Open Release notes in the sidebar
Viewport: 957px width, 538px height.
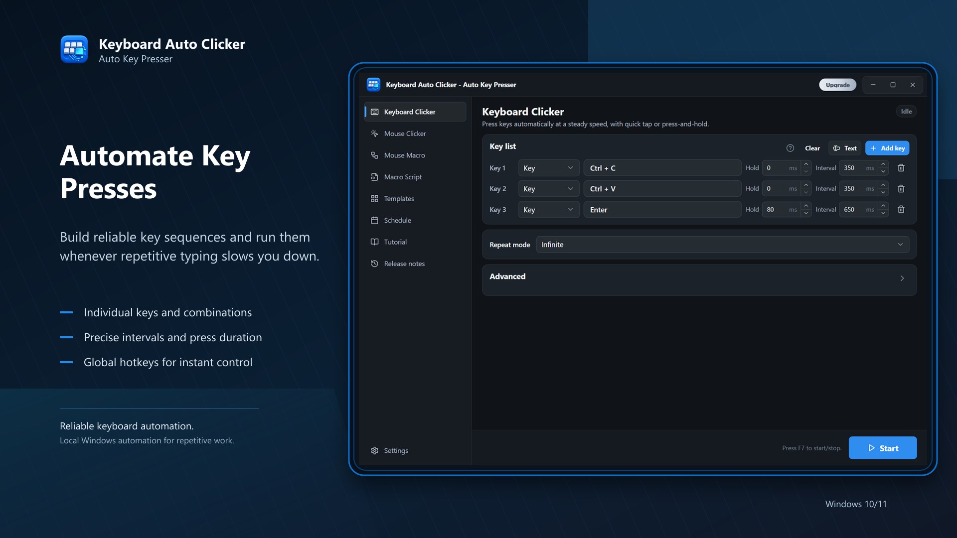tap(415, 264)
